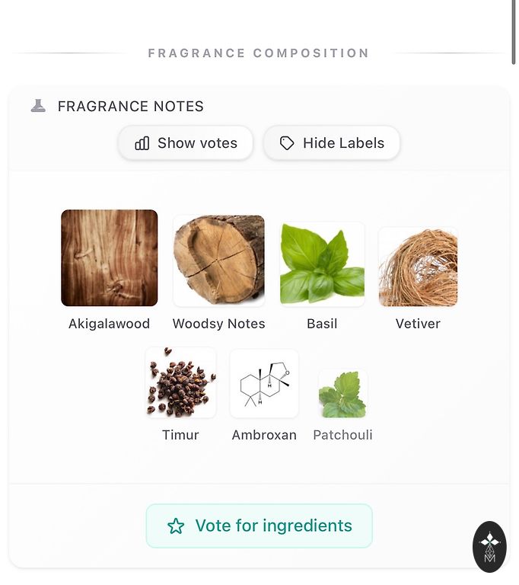Screen dimensions: 519x585
Task: Select the Vetiver roots image
Action: click(418, 267)
